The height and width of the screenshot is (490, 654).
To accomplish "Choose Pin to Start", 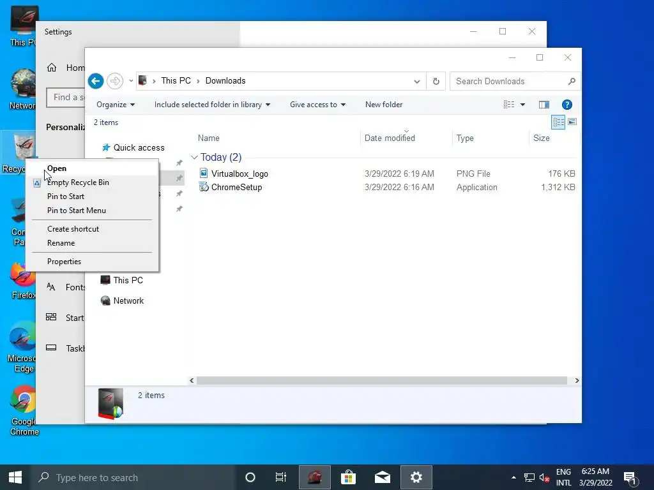I will pos(92,197).
